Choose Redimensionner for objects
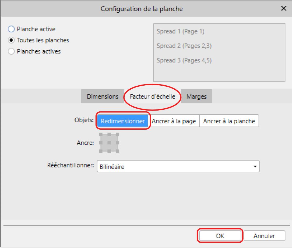This screenshot has width=292, height=248. tap(123, 121)
